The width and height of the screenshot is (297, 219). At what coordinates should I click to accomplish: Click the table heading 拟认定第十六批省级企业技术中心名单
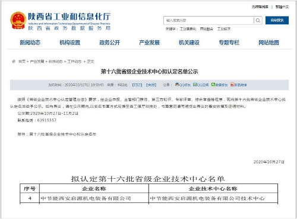(148, 179)
